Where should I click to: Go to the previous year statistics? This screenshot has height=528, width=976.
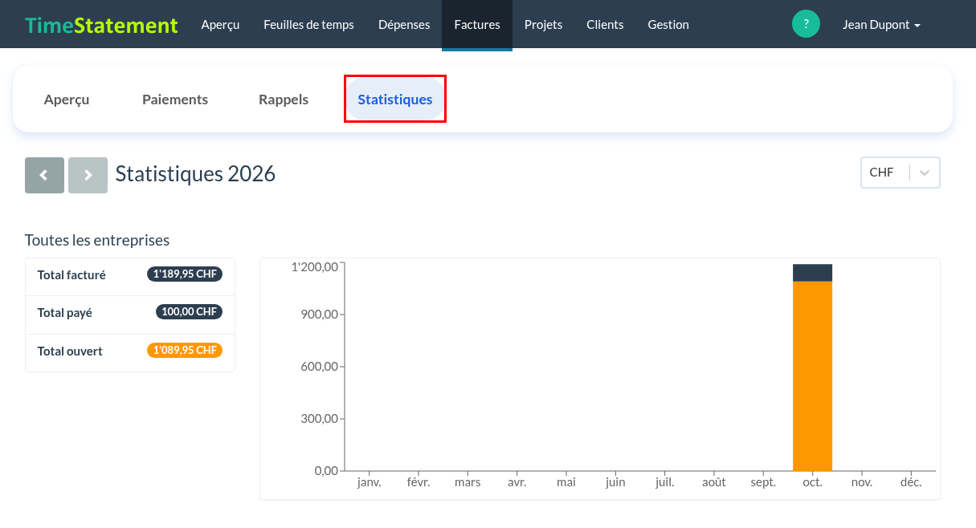click(x=44, y=175)
